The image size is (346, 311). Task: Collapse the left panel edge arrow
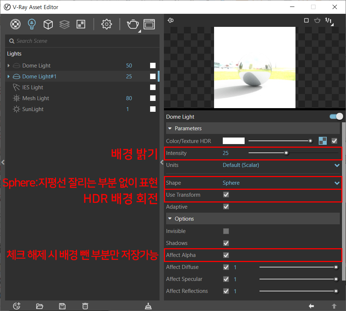[3, 163]
